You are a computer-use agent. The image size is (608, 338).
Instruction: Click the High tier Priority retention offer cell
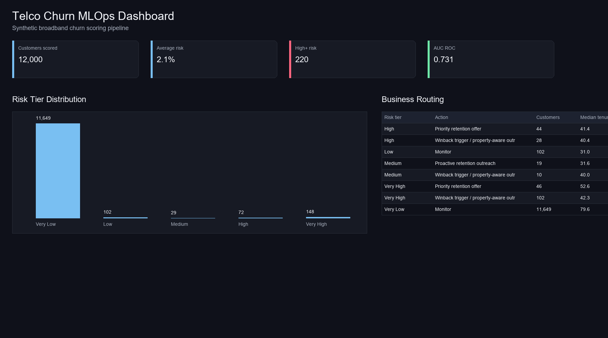[458, 129]
